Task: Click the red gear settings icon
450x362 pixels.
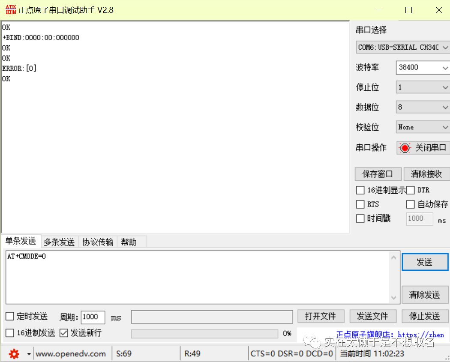Action: pos(14,354)
